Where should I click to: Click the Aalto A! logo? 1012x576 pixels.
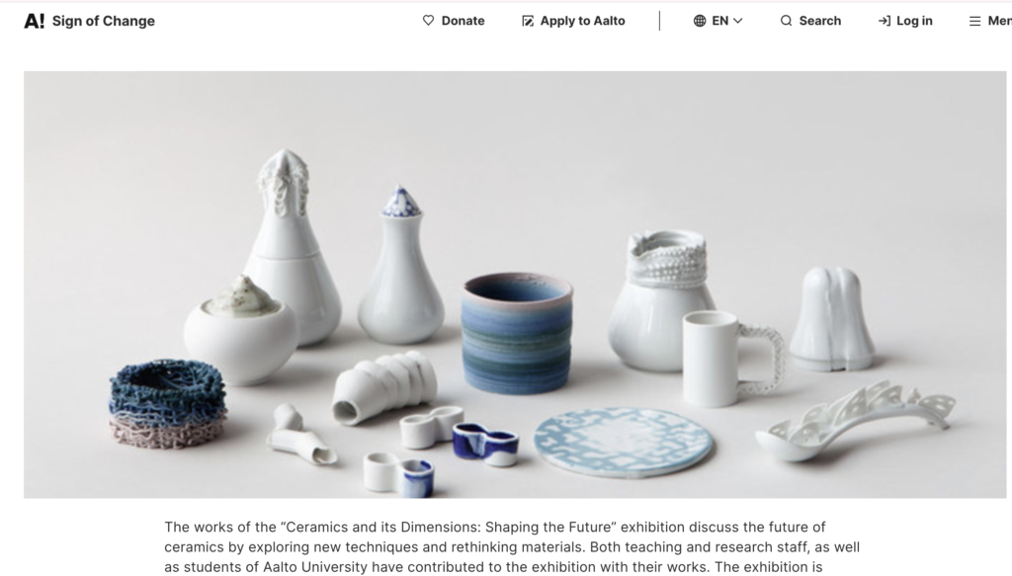tap(35, 21)
